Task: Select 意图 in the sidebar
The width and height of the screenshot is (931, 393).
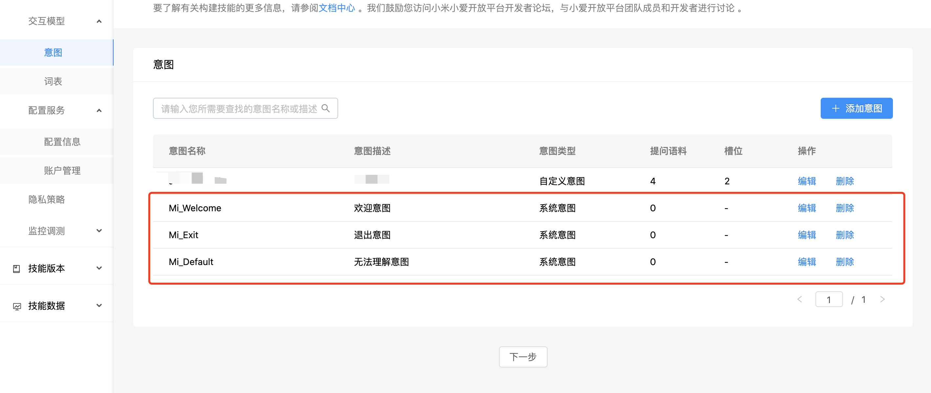Action: click(x=57, y=53)
